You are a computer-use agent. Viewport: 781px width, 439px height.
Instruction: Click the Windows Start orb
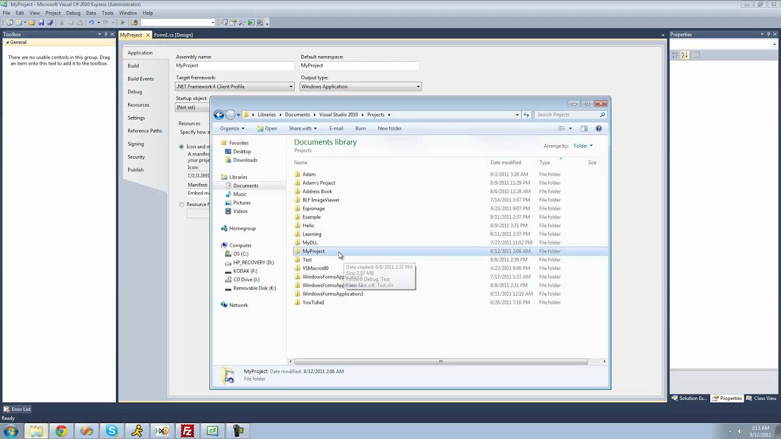[10, 431]
